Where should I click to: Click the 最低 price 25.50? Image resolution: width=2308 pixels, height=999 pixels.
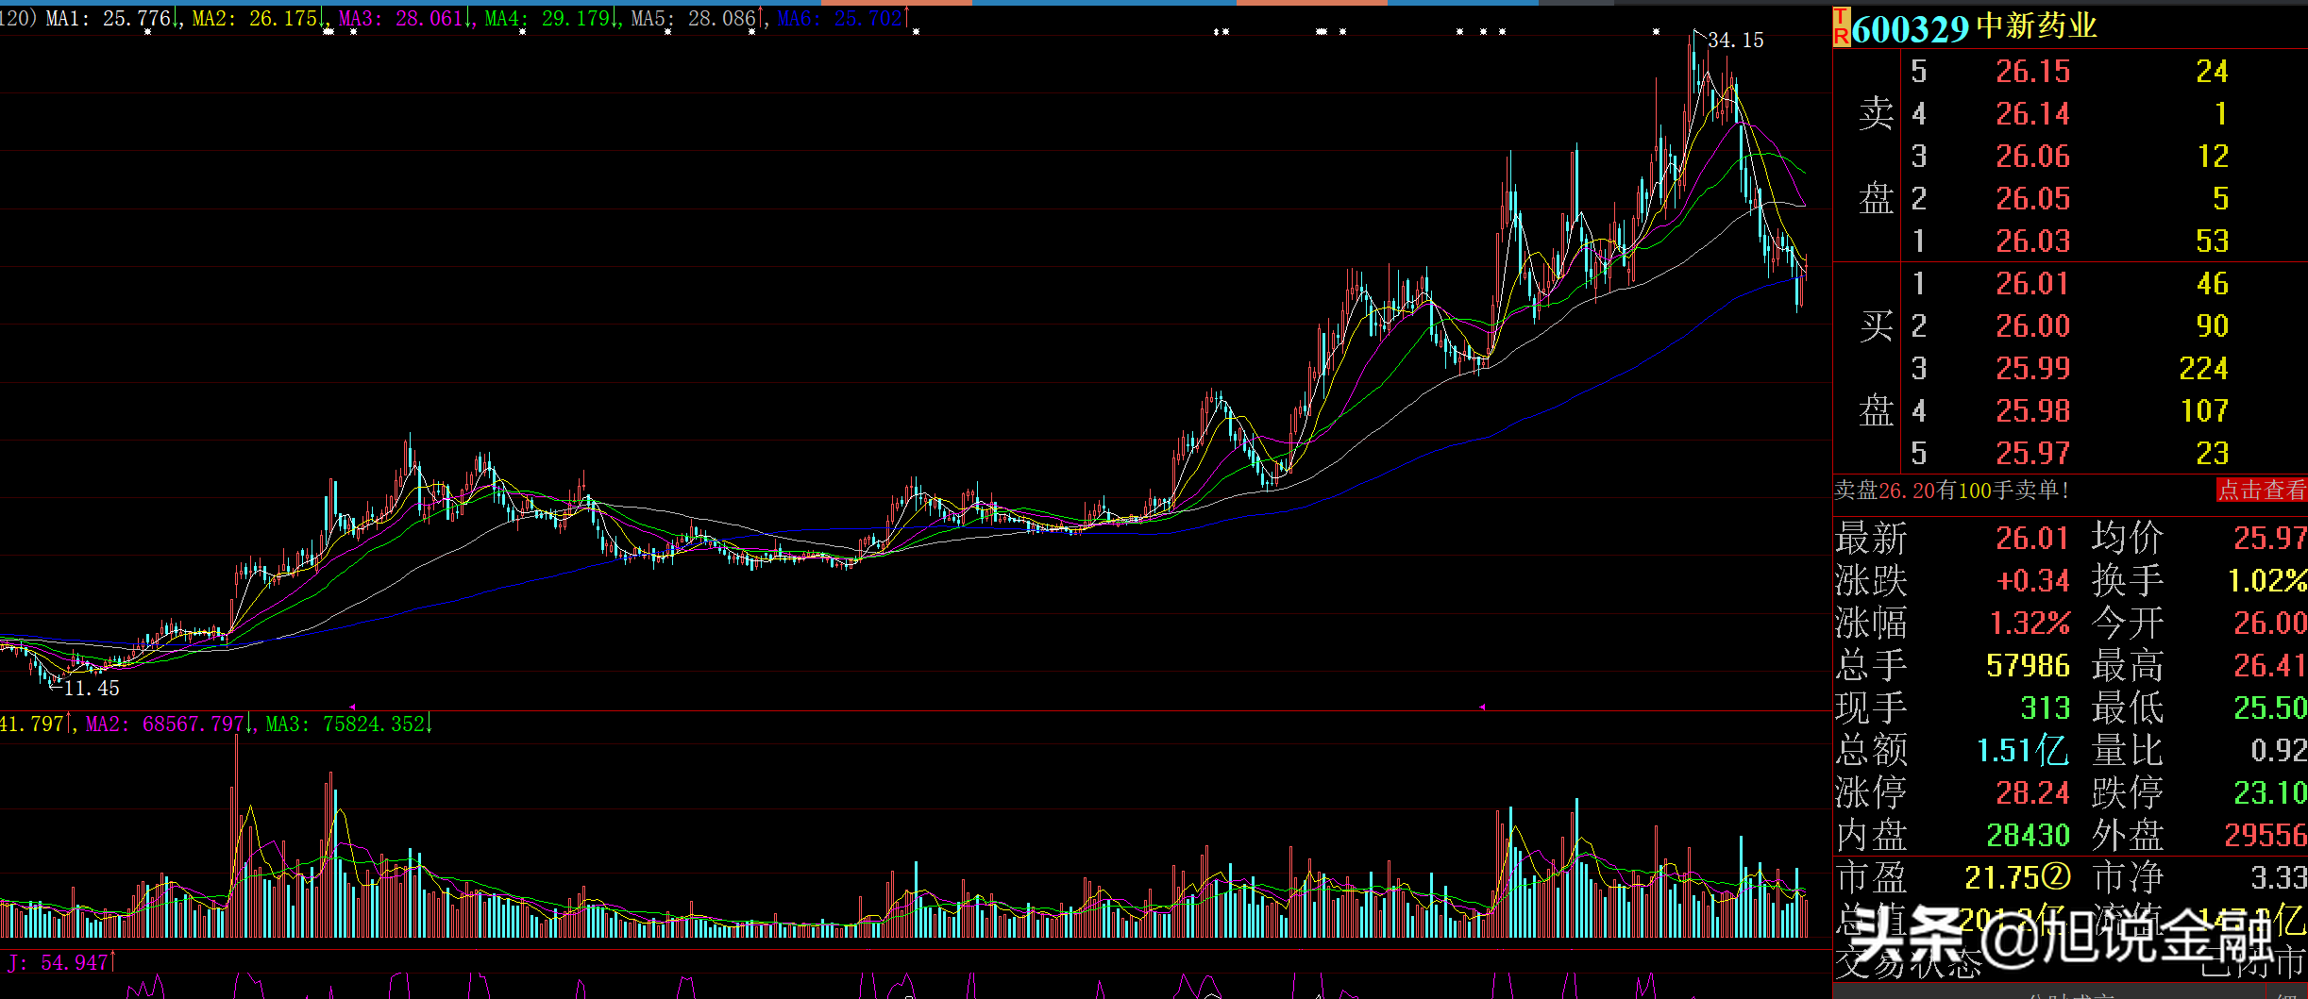coord(2270,708)
